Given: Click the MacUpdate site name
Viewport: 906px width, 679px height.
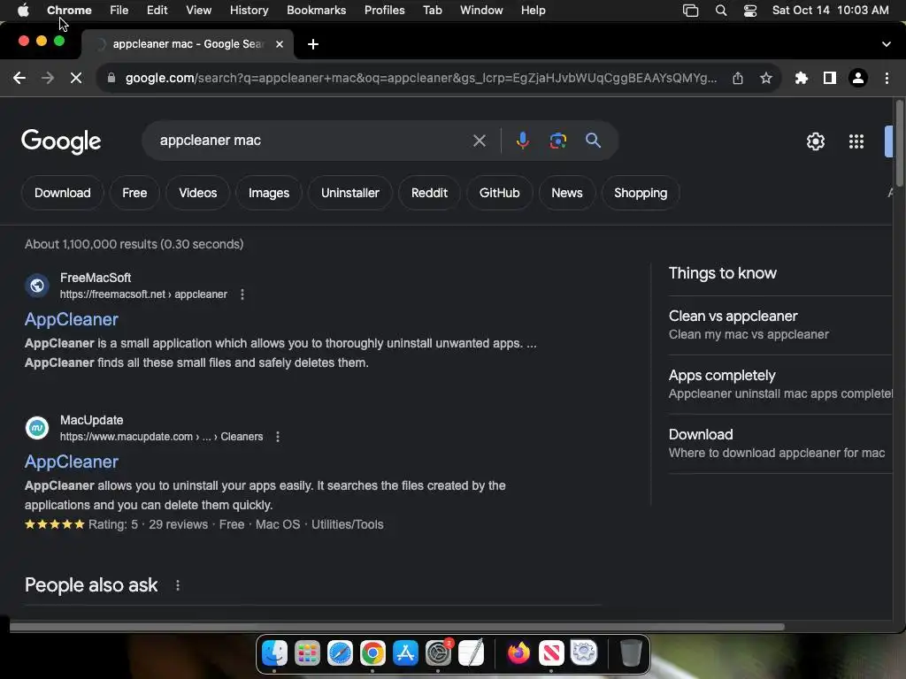Looking at the screenshot, I should click(x=91, y=420).
